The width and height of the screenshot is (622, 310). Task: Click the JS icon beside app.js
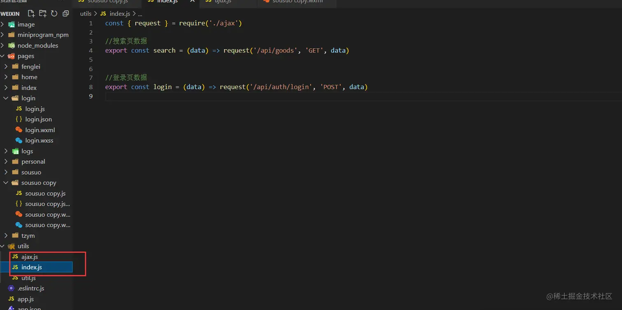point(12,299)
